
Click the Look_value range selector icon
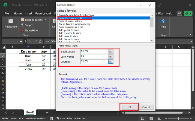[110, 57]
